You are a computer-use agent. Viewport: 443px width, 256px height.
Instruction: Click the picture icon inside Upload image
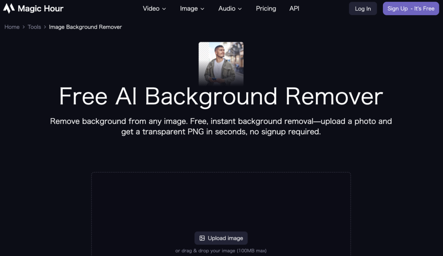click(202, 238)
